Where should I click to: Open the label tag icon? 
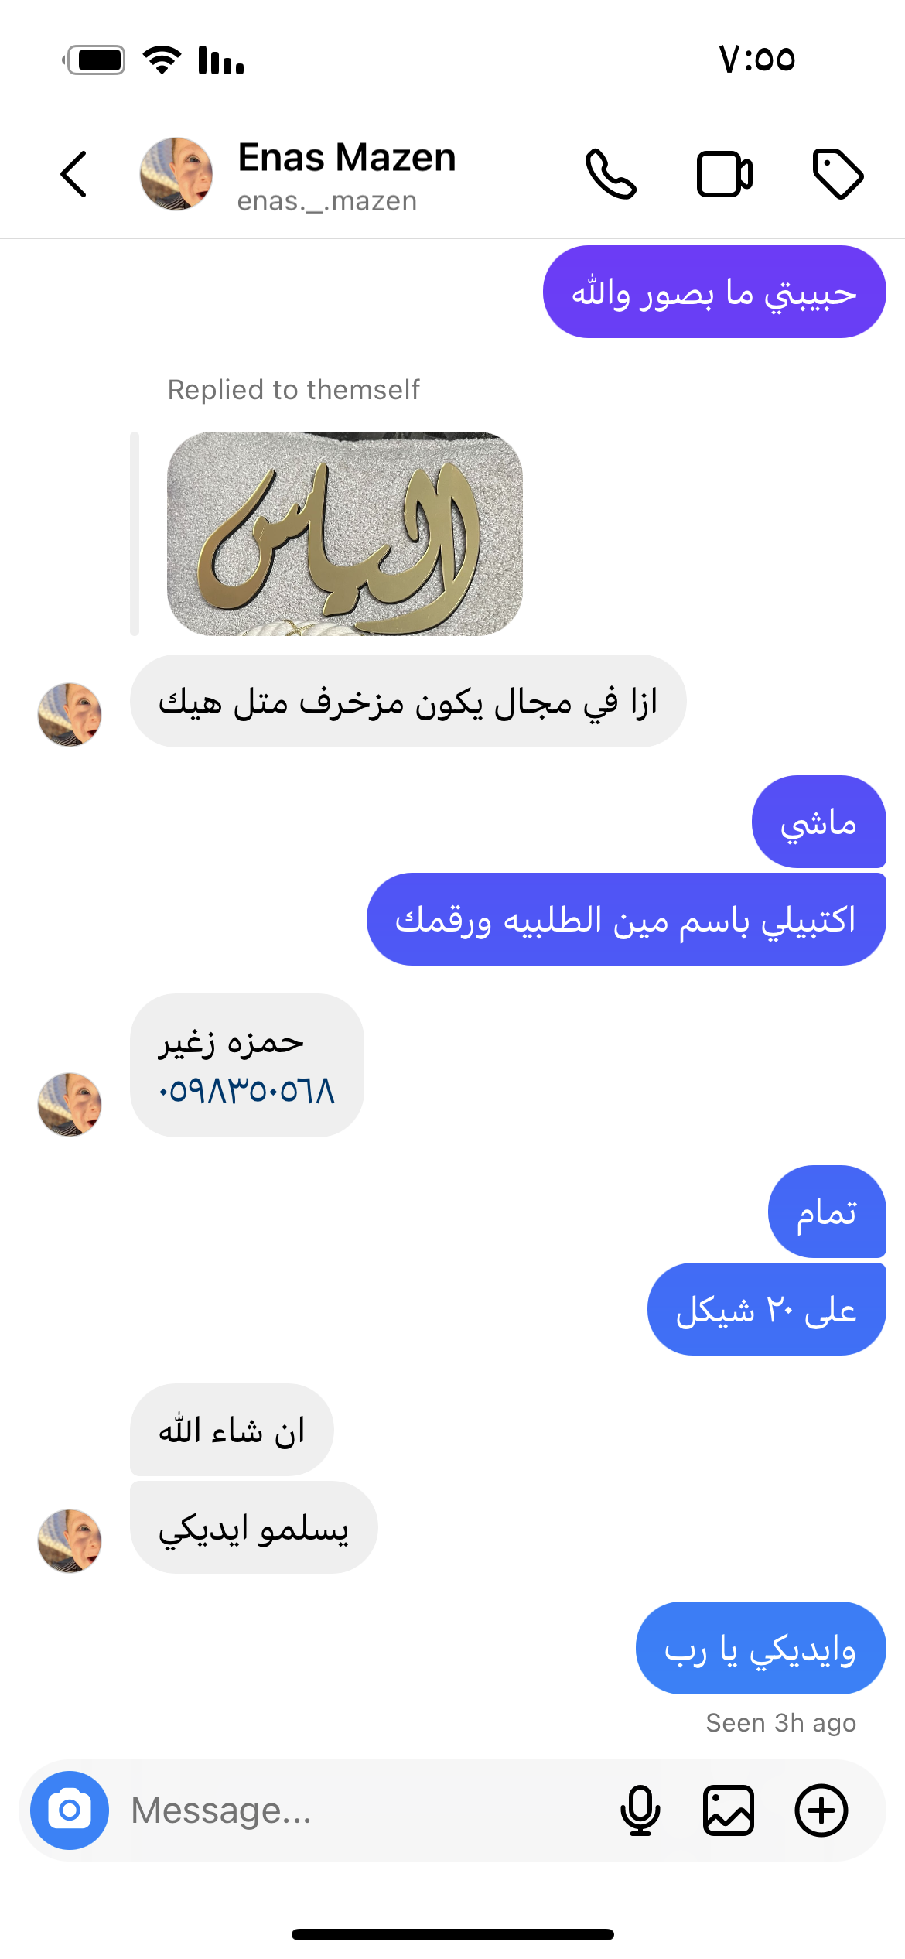(x=838, y=174)
